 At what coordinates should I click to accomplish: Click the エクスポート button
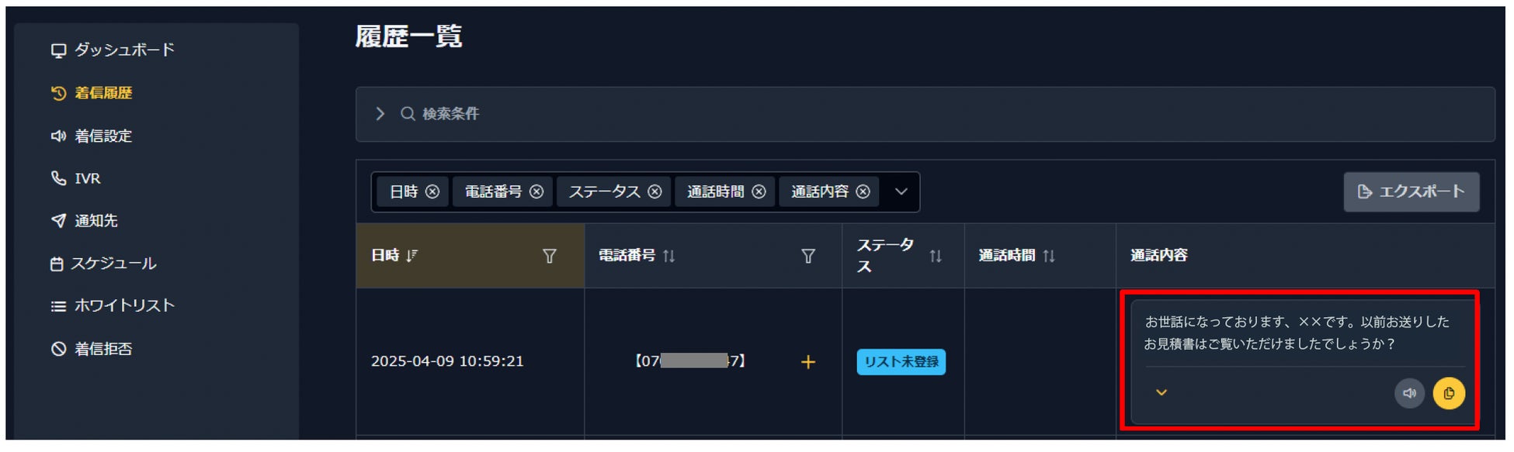pos(1411,191)
